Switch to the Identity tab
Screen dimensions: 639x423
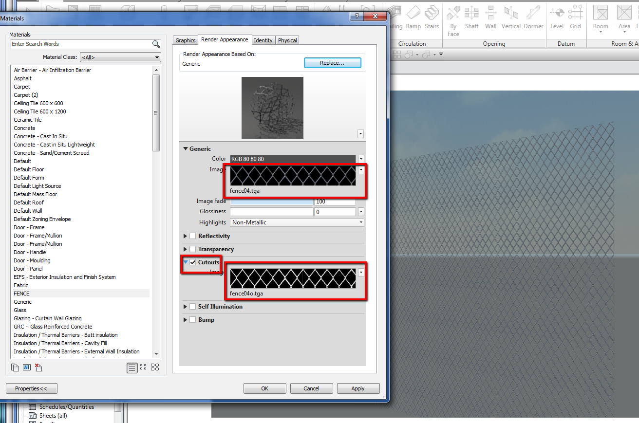pyautogui.click(x=263, y=40)
